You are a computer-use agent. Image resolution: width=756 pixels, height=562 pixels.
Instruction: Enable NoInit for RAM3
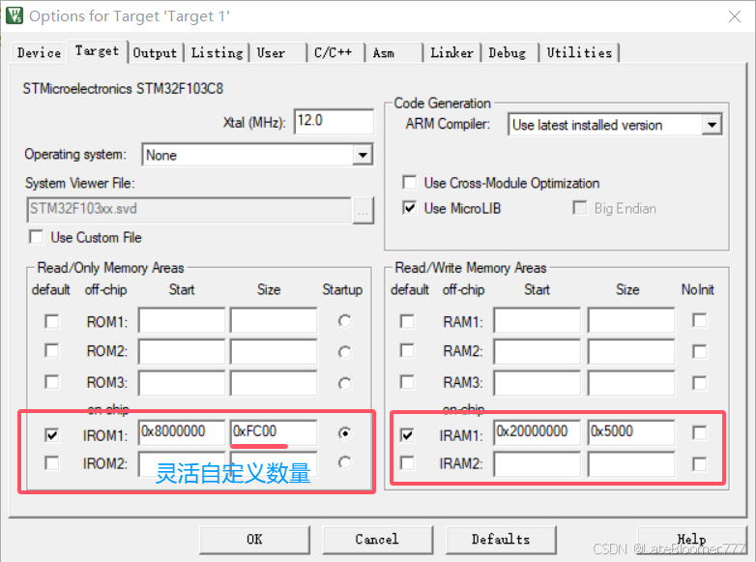click(699, 383)
